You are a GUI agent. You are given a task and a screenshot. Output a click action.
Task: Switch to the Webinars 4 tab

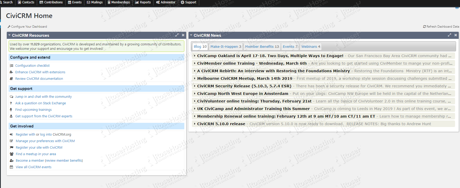(x=311, y=46)
